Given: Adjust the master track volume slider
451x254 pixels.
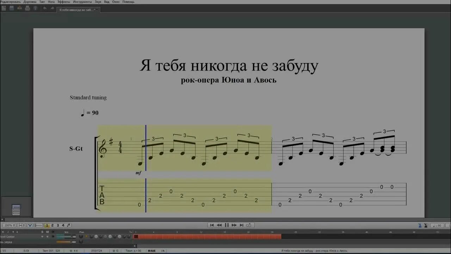Looking at the screenshot, I should coord(66,242).
